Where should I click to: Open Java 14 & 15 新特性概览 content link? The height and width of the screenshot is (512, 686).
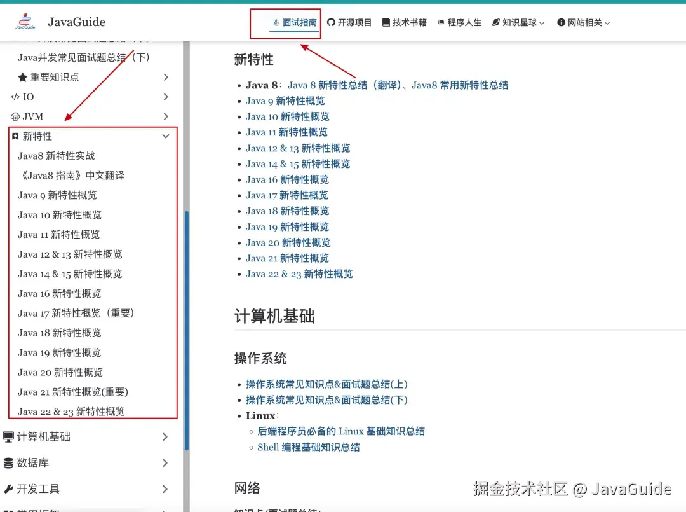click(298, 164)
